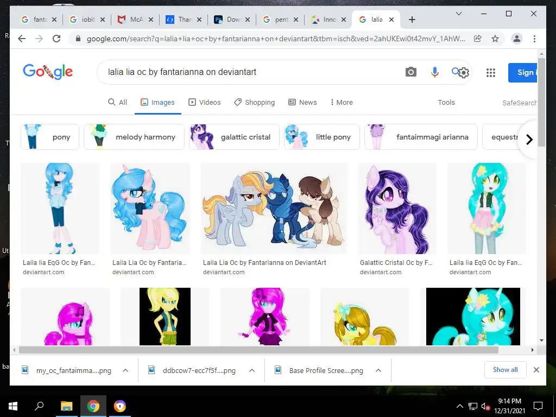Open the More search categories menu
This screenshot has width=556, height=417.
coord(342,103)
